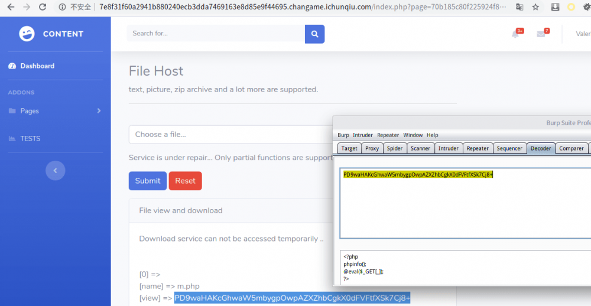Expand the Pages submenu chevron
591x306 pixels.
[99, 111]
